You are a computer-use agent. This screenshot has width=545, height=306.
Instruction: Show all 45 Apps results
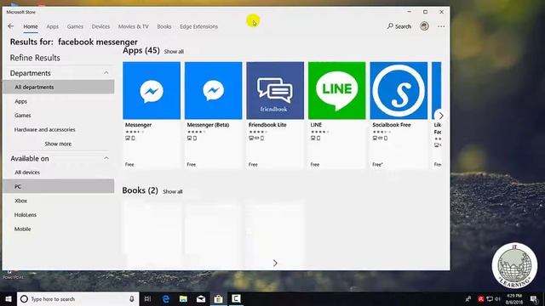click(x=174, y=51)
